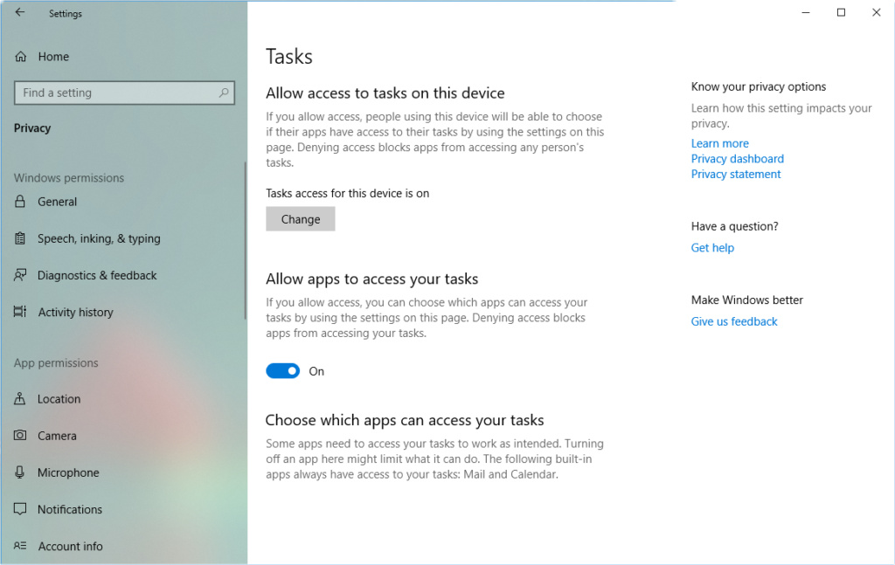
Task: Open the Privacy statement link
Action: click(736, 174)
